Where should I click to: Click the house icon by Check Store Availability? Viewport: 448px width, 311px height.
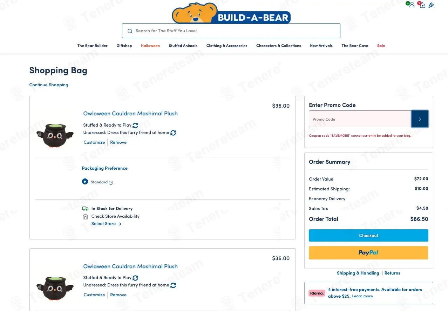pos(85,217)
